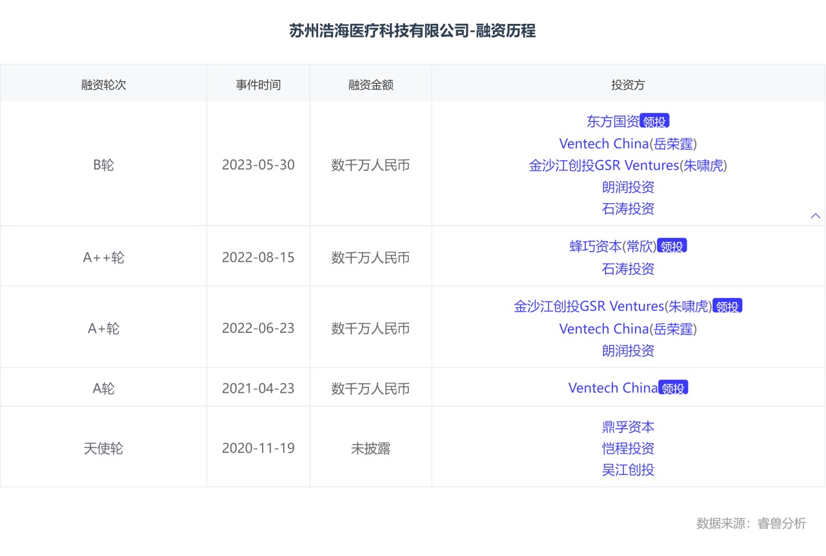The height and width of the screenshot is (556, 826).
Task: Click 领投 badge in the A轮 row
Action: point(674,388)
